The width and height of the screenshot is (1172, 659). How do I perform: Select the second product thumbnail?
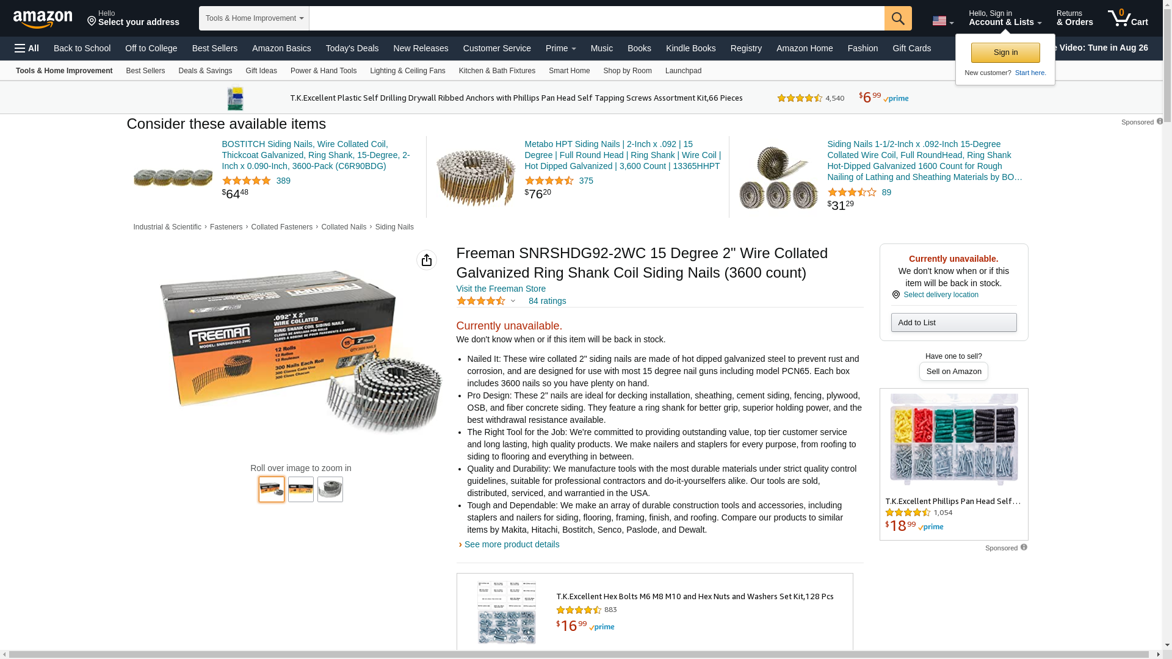[301, 489]
